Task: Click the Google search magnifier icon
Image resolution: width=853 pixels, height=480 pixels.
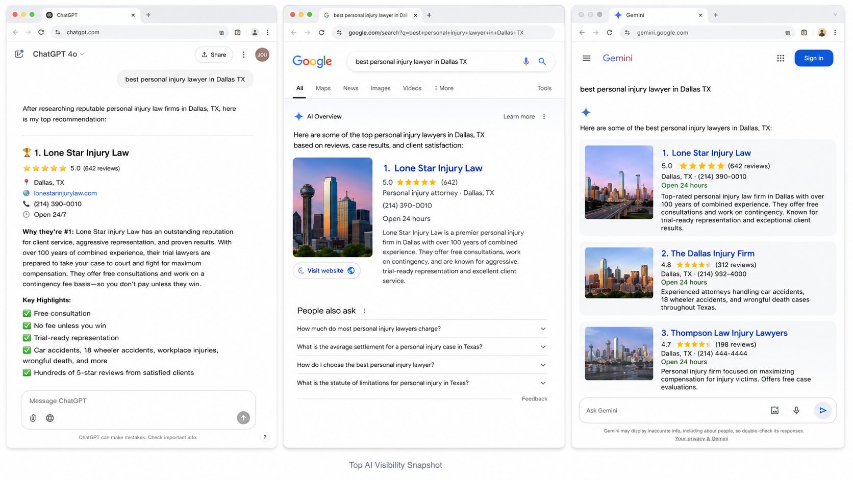Action: 542,62
